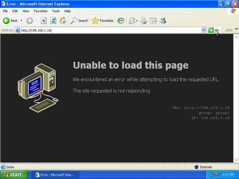This screenshot has height=179, width=239.
Task: Click the Edit page toolbar icon
Action: tap(153, 21)
